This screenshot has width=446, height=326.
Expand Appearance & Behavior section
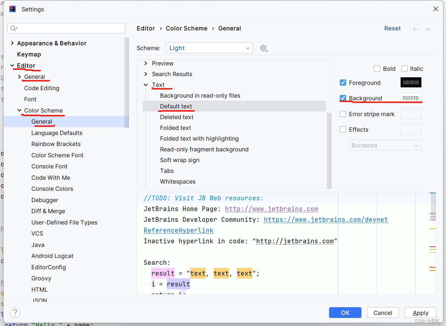pos(12,43)
